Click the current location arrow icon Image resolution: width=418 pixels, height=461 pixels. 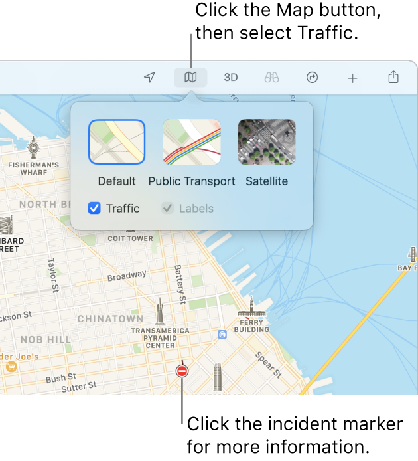point(149,77)
